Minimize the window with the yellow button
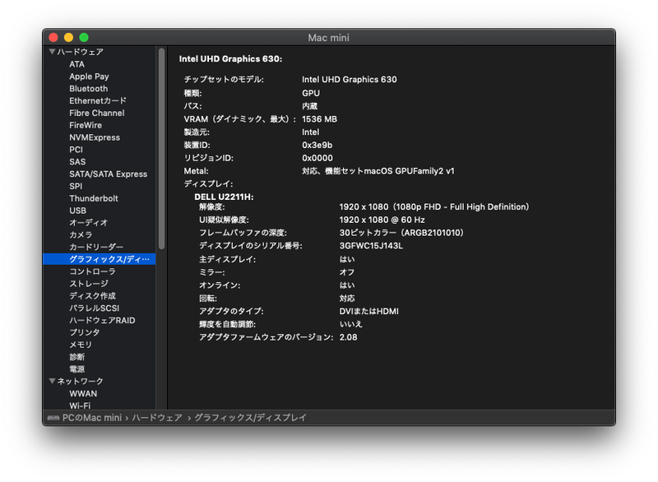The image size is (658, 482). (68, 37)
